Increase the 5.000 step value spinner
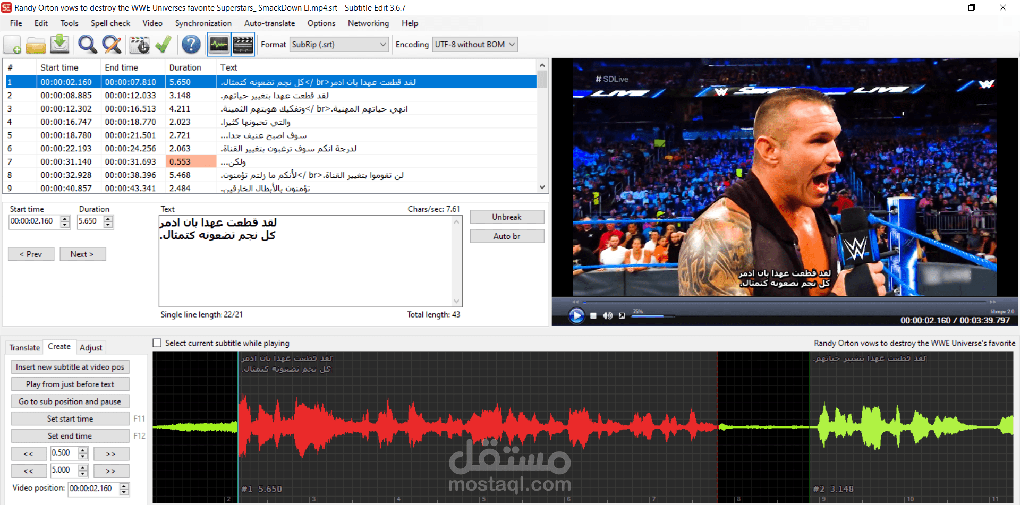 [x=83, y=467]
